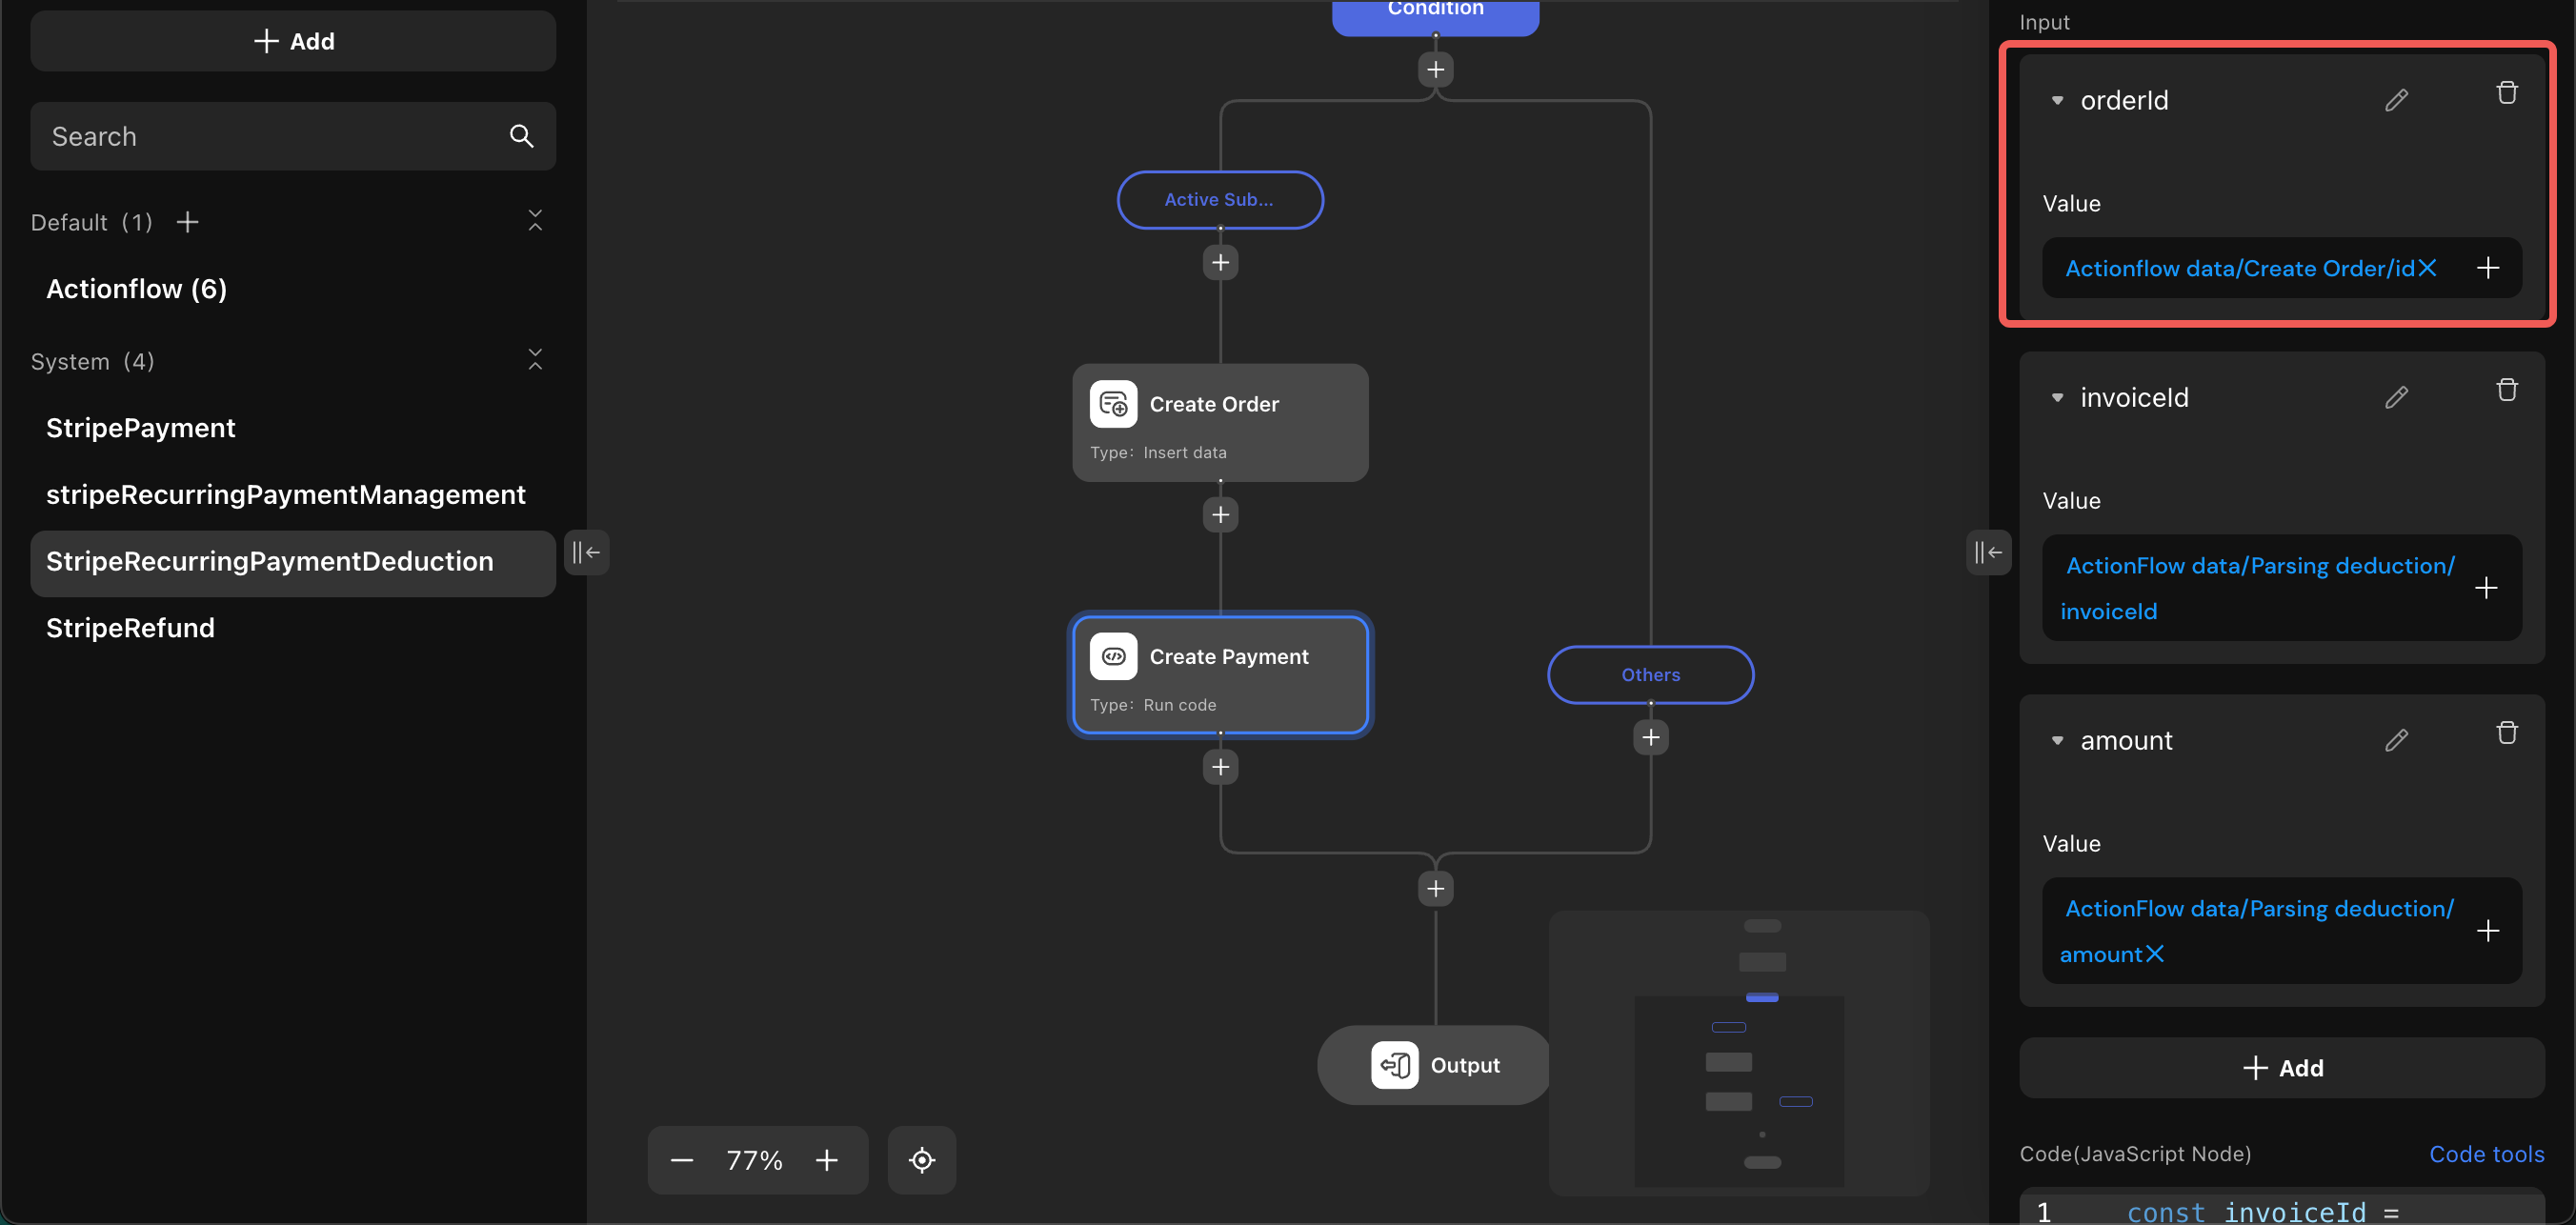
Task: Click Parsing deduction/invoiceId binding
Action: click(2257, 588)
